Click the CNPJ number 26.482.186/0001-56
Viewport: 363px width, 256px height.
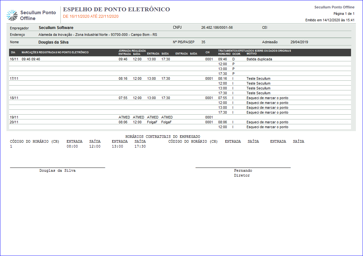(217, 28)
